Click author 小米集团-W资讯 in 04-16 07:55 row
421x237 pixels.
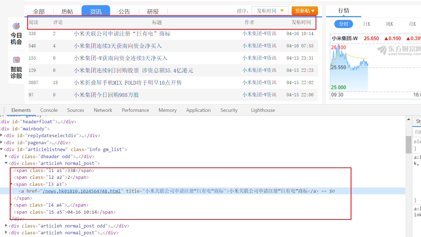coord(259,46)
